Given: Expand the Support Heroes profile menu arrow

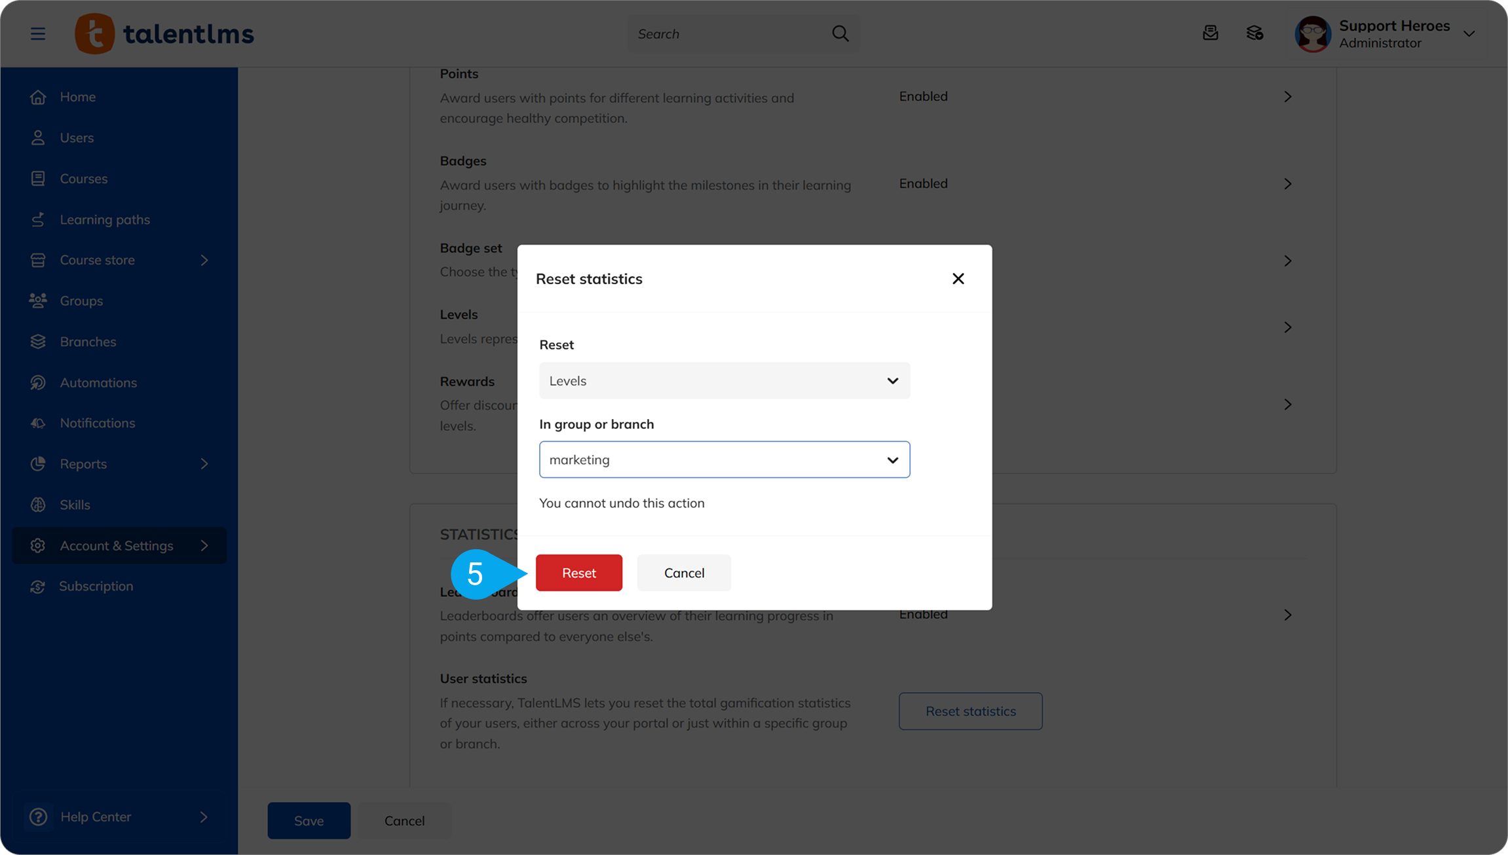Looking at the screenshot, I should click(x=1469, y=34).
